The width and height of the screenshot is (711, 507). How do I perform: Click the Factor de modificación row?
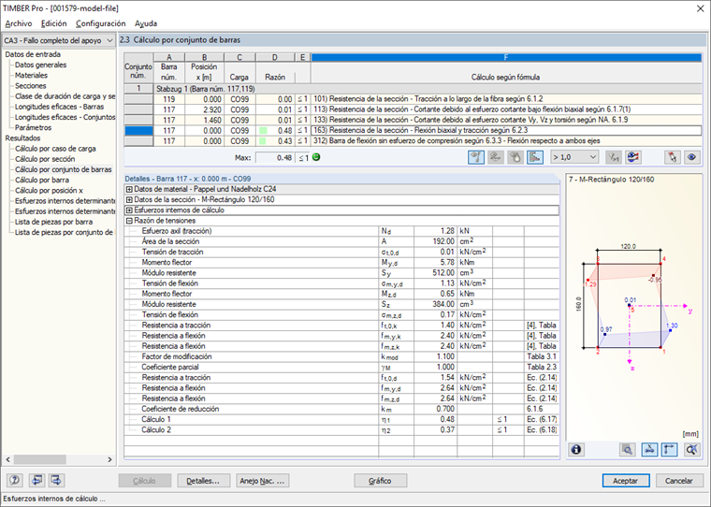(x=341, y=356)
